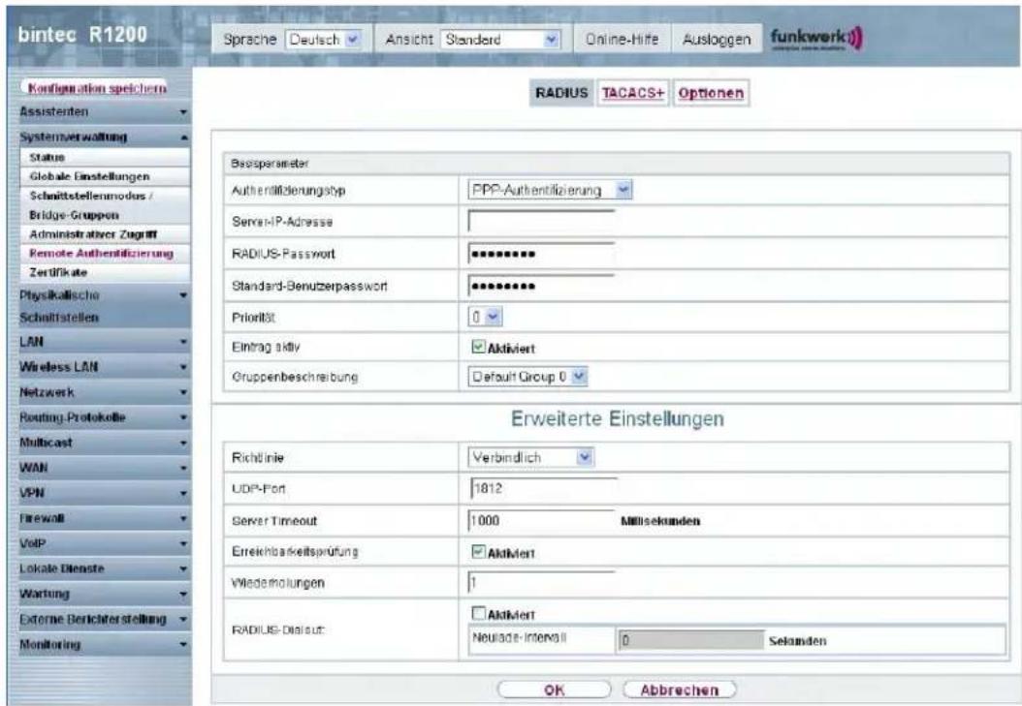The image size is (1022, 706).
Task: Toggle the Erreichbarkeitsprüfung Aktiviert checkbox
Action: point(478,552)
